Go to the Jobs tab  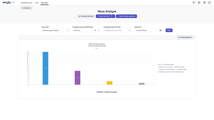pos(37,2)
